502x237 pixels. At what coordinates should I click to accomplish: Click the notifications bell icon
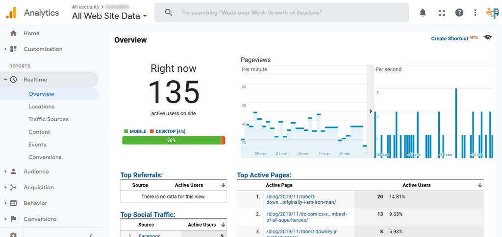pyautogui.click(x=423, y=13)
